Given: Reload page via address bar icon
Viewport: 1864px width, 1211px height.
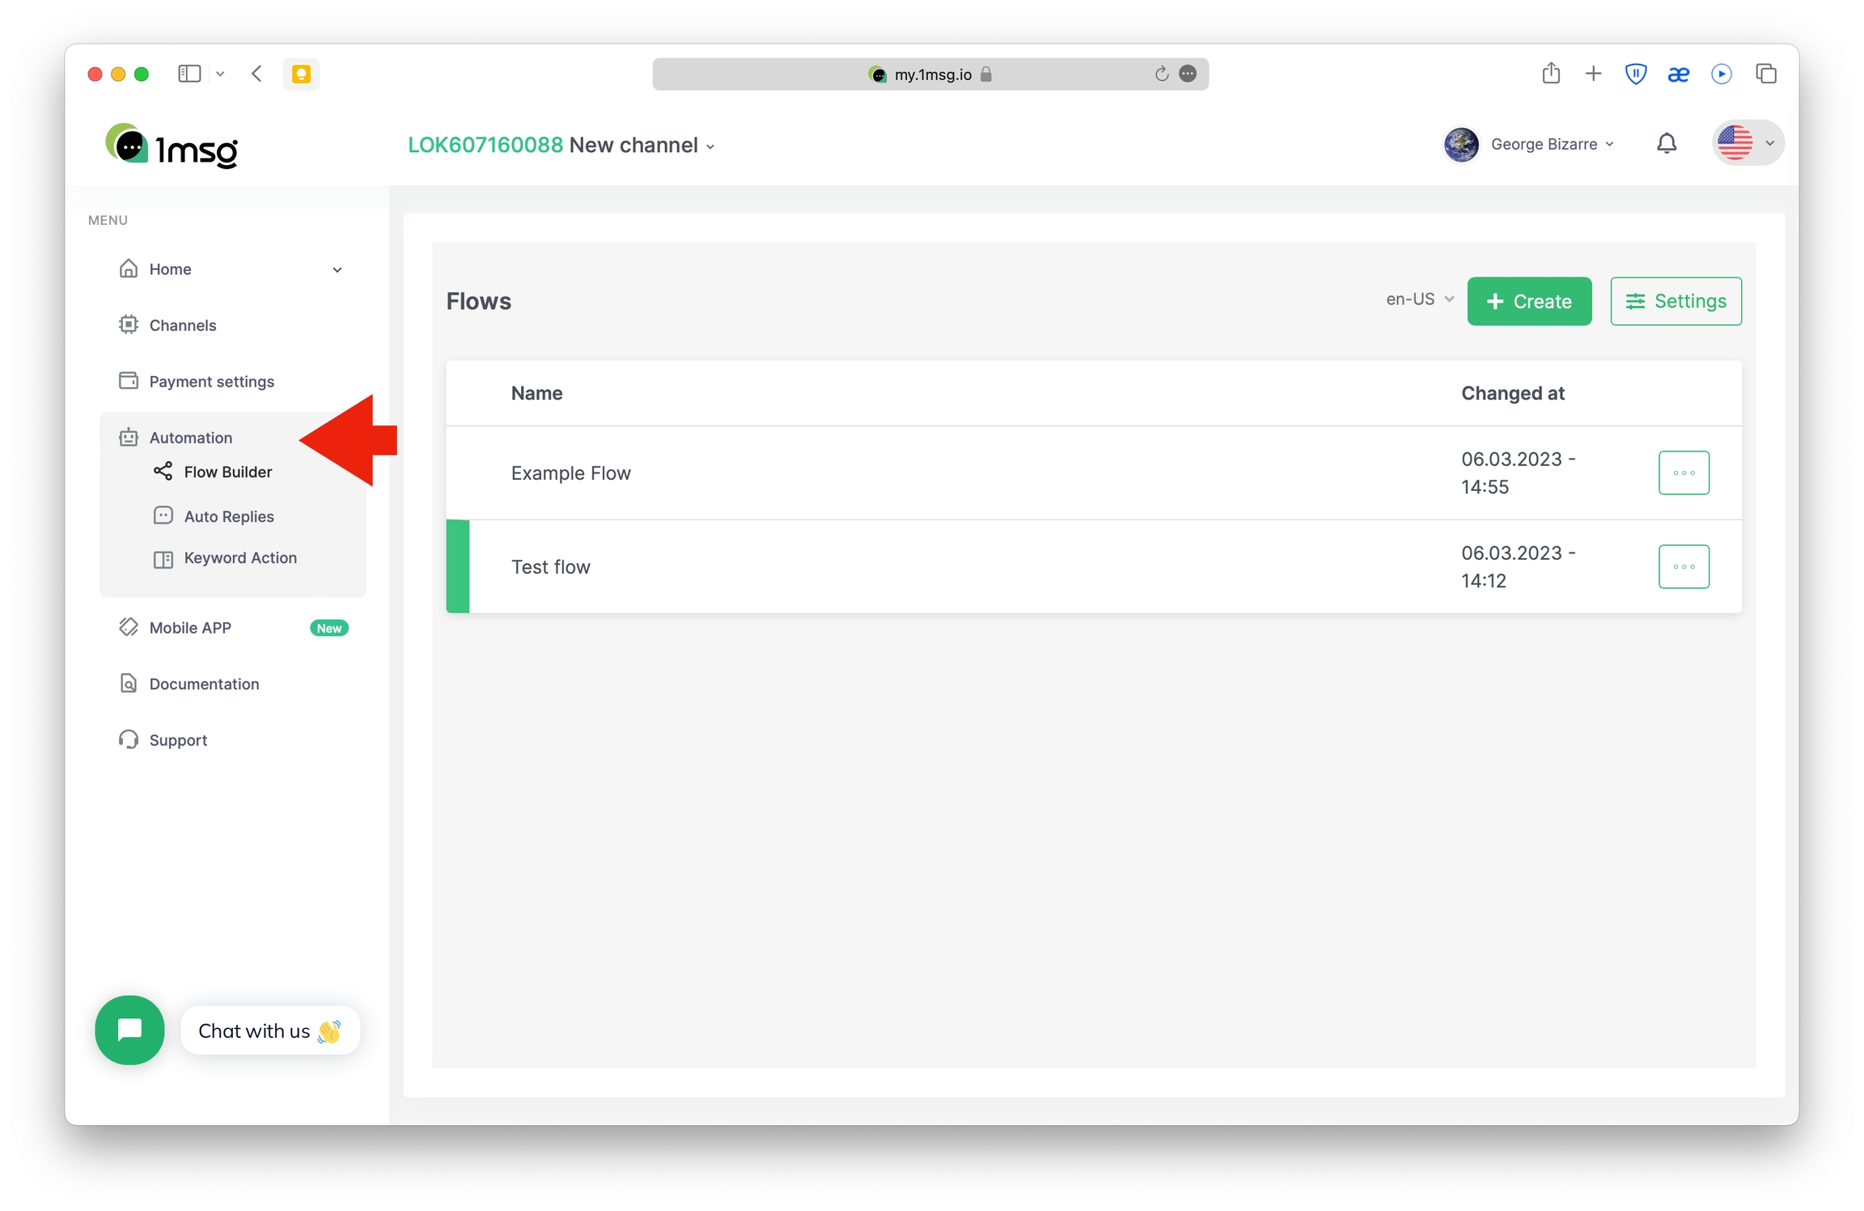Looking at the screenshot, I should (x=1161, y=74).
